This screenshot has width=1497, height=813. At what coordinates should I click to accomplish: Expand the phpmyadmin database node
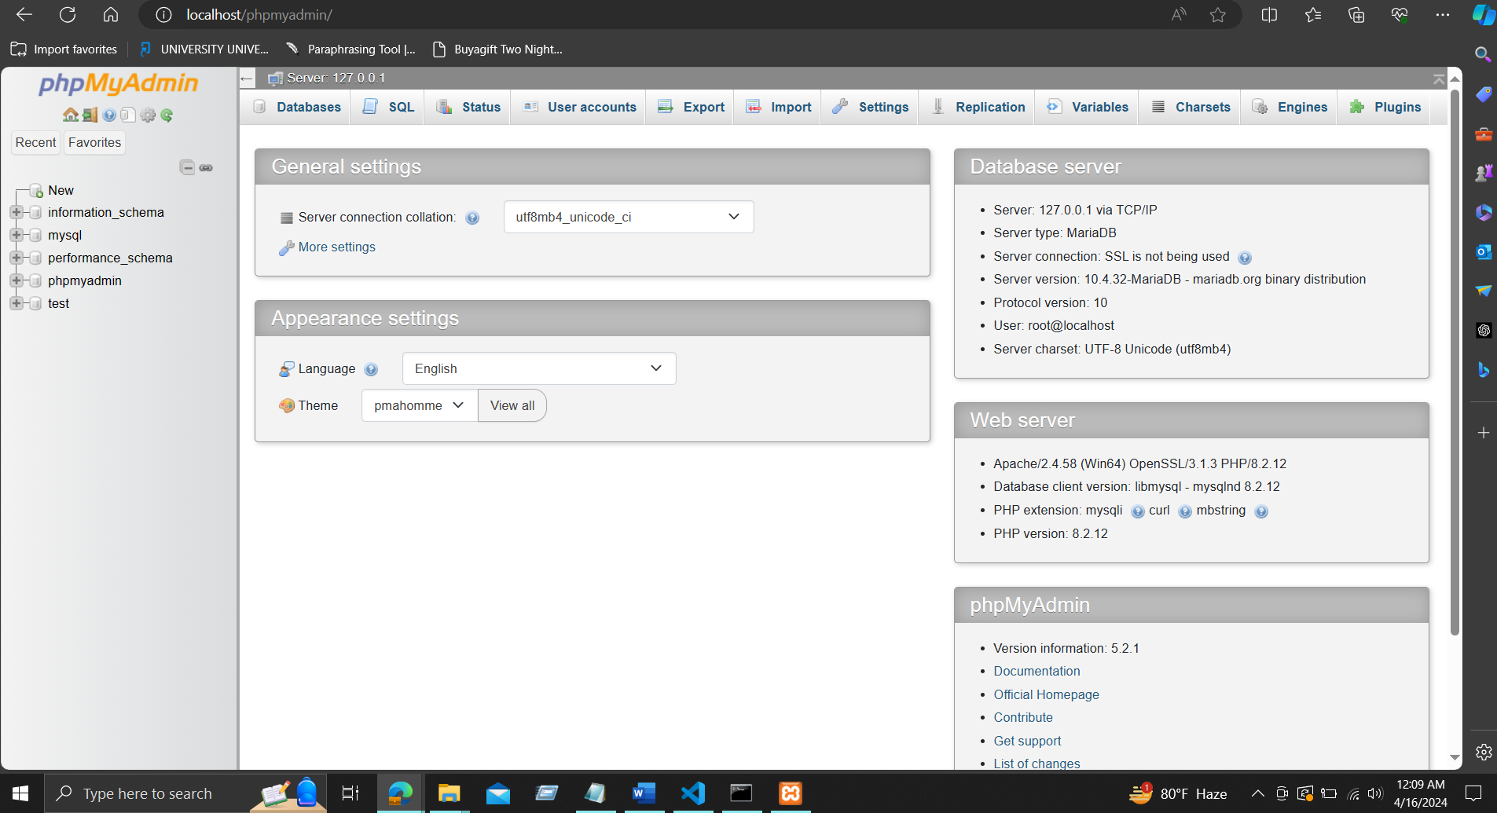(16, 280)
